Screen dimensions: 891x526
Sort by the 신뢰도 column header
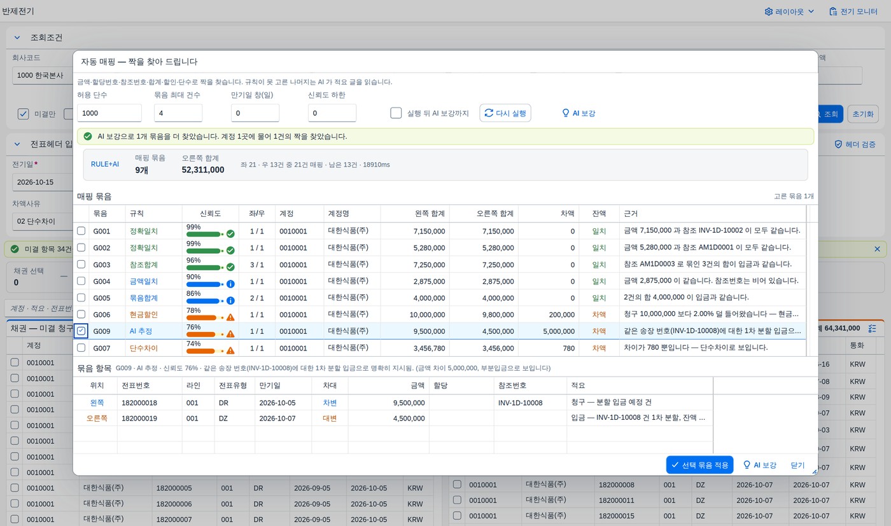[x=210, y=214]
